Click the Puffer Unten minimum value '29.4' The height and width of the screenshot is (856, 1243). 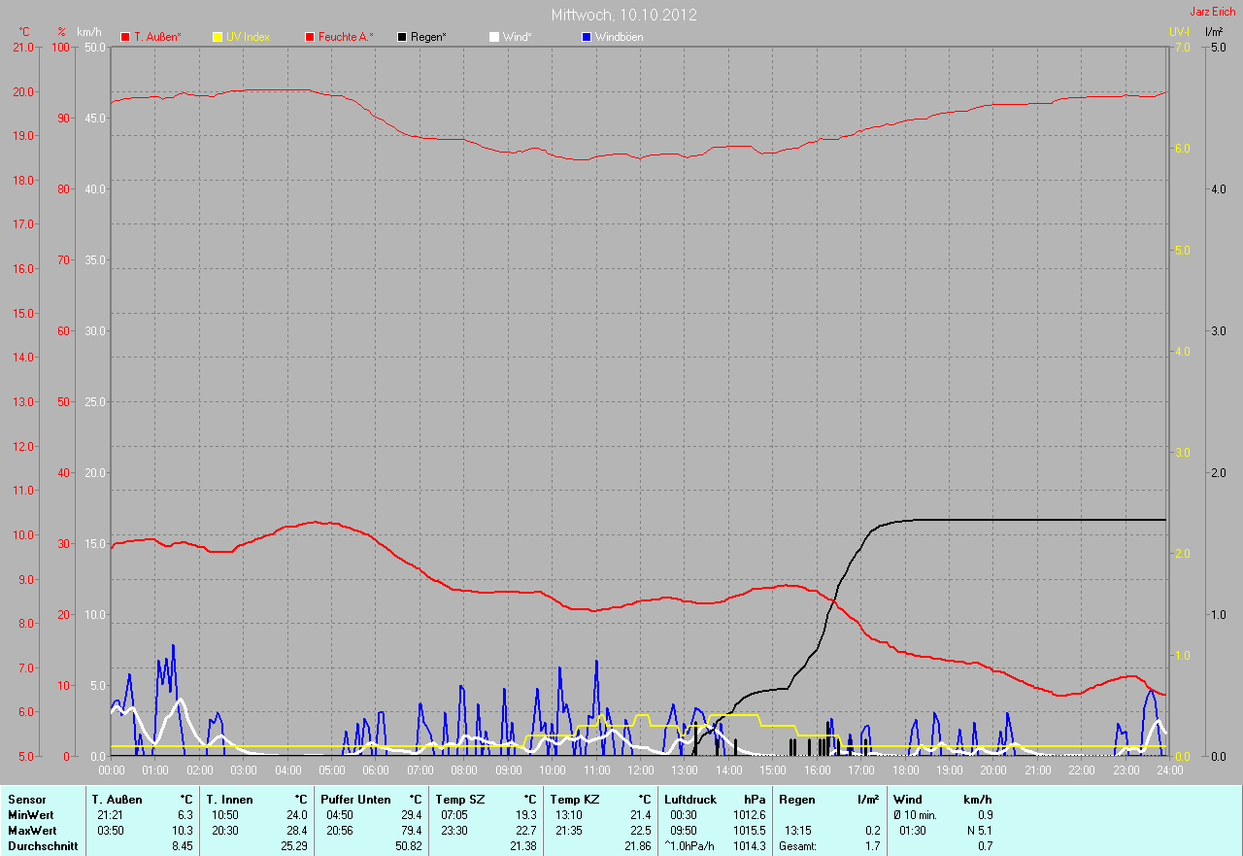(x=411, y=815)
